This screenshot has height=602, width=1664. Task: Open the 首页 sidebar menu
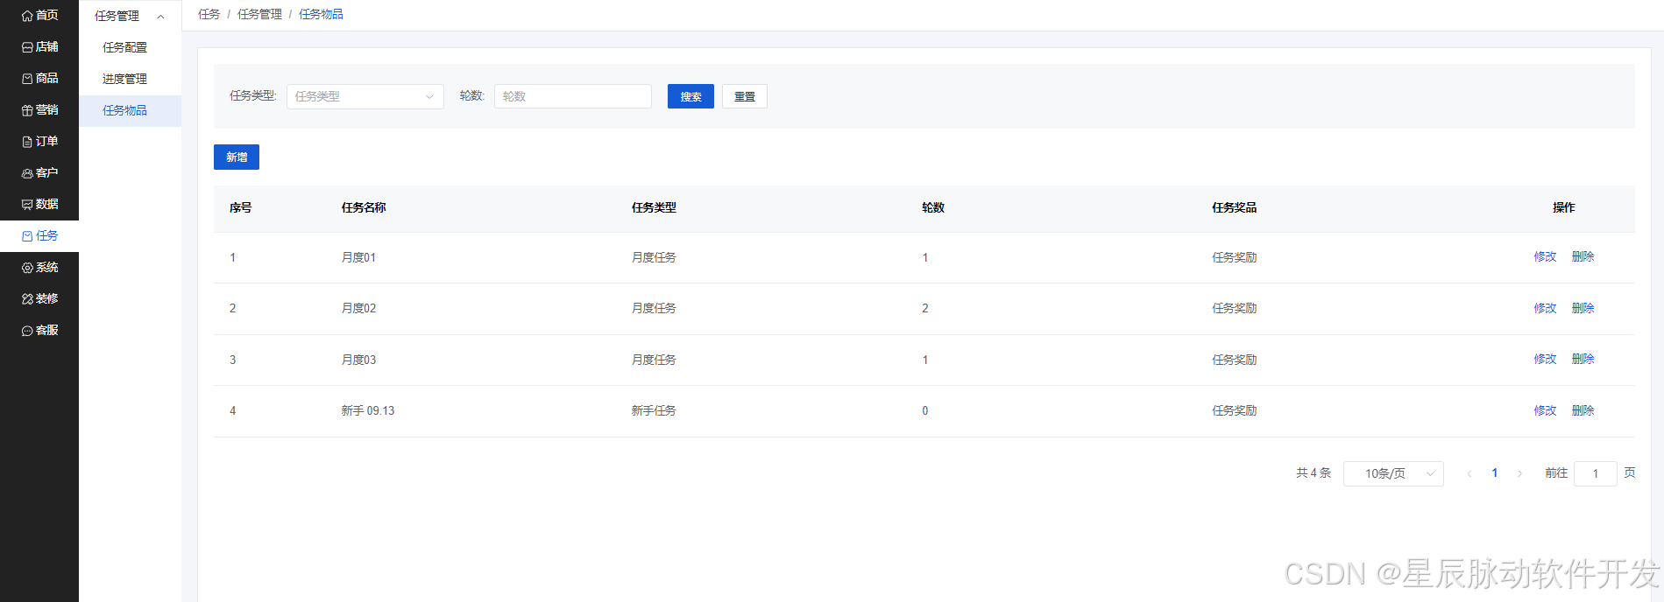point(39,16)
